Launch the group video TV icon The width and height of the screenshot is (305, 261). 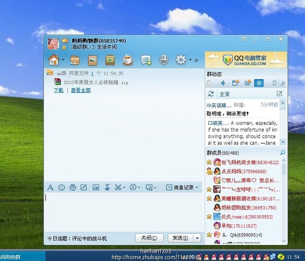pyautogui.click(x=110, y=60)
